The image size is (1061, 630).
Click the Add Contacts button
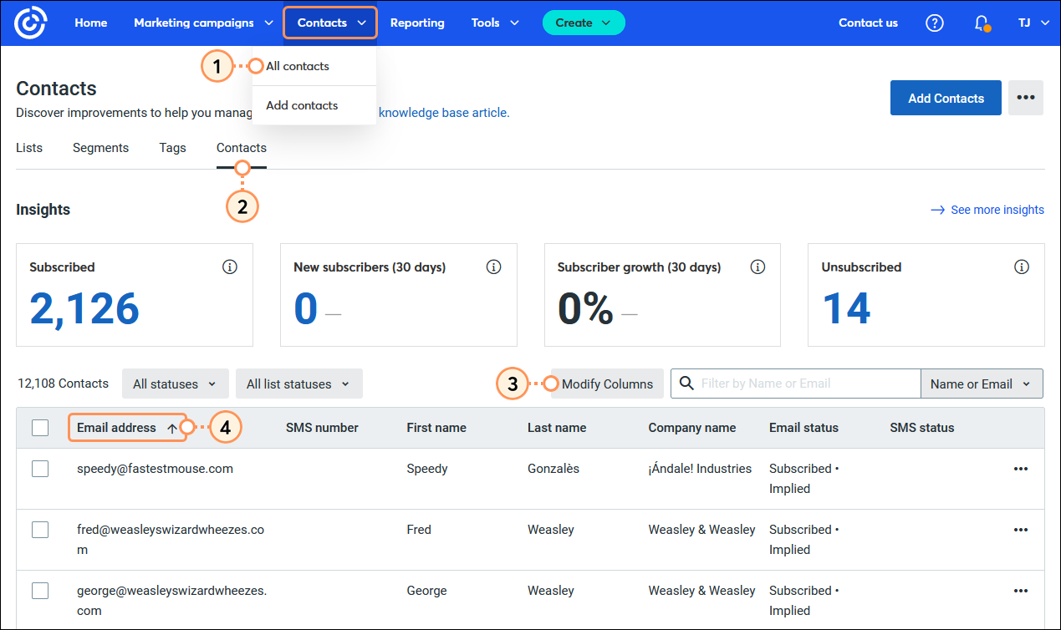(945, 98)
